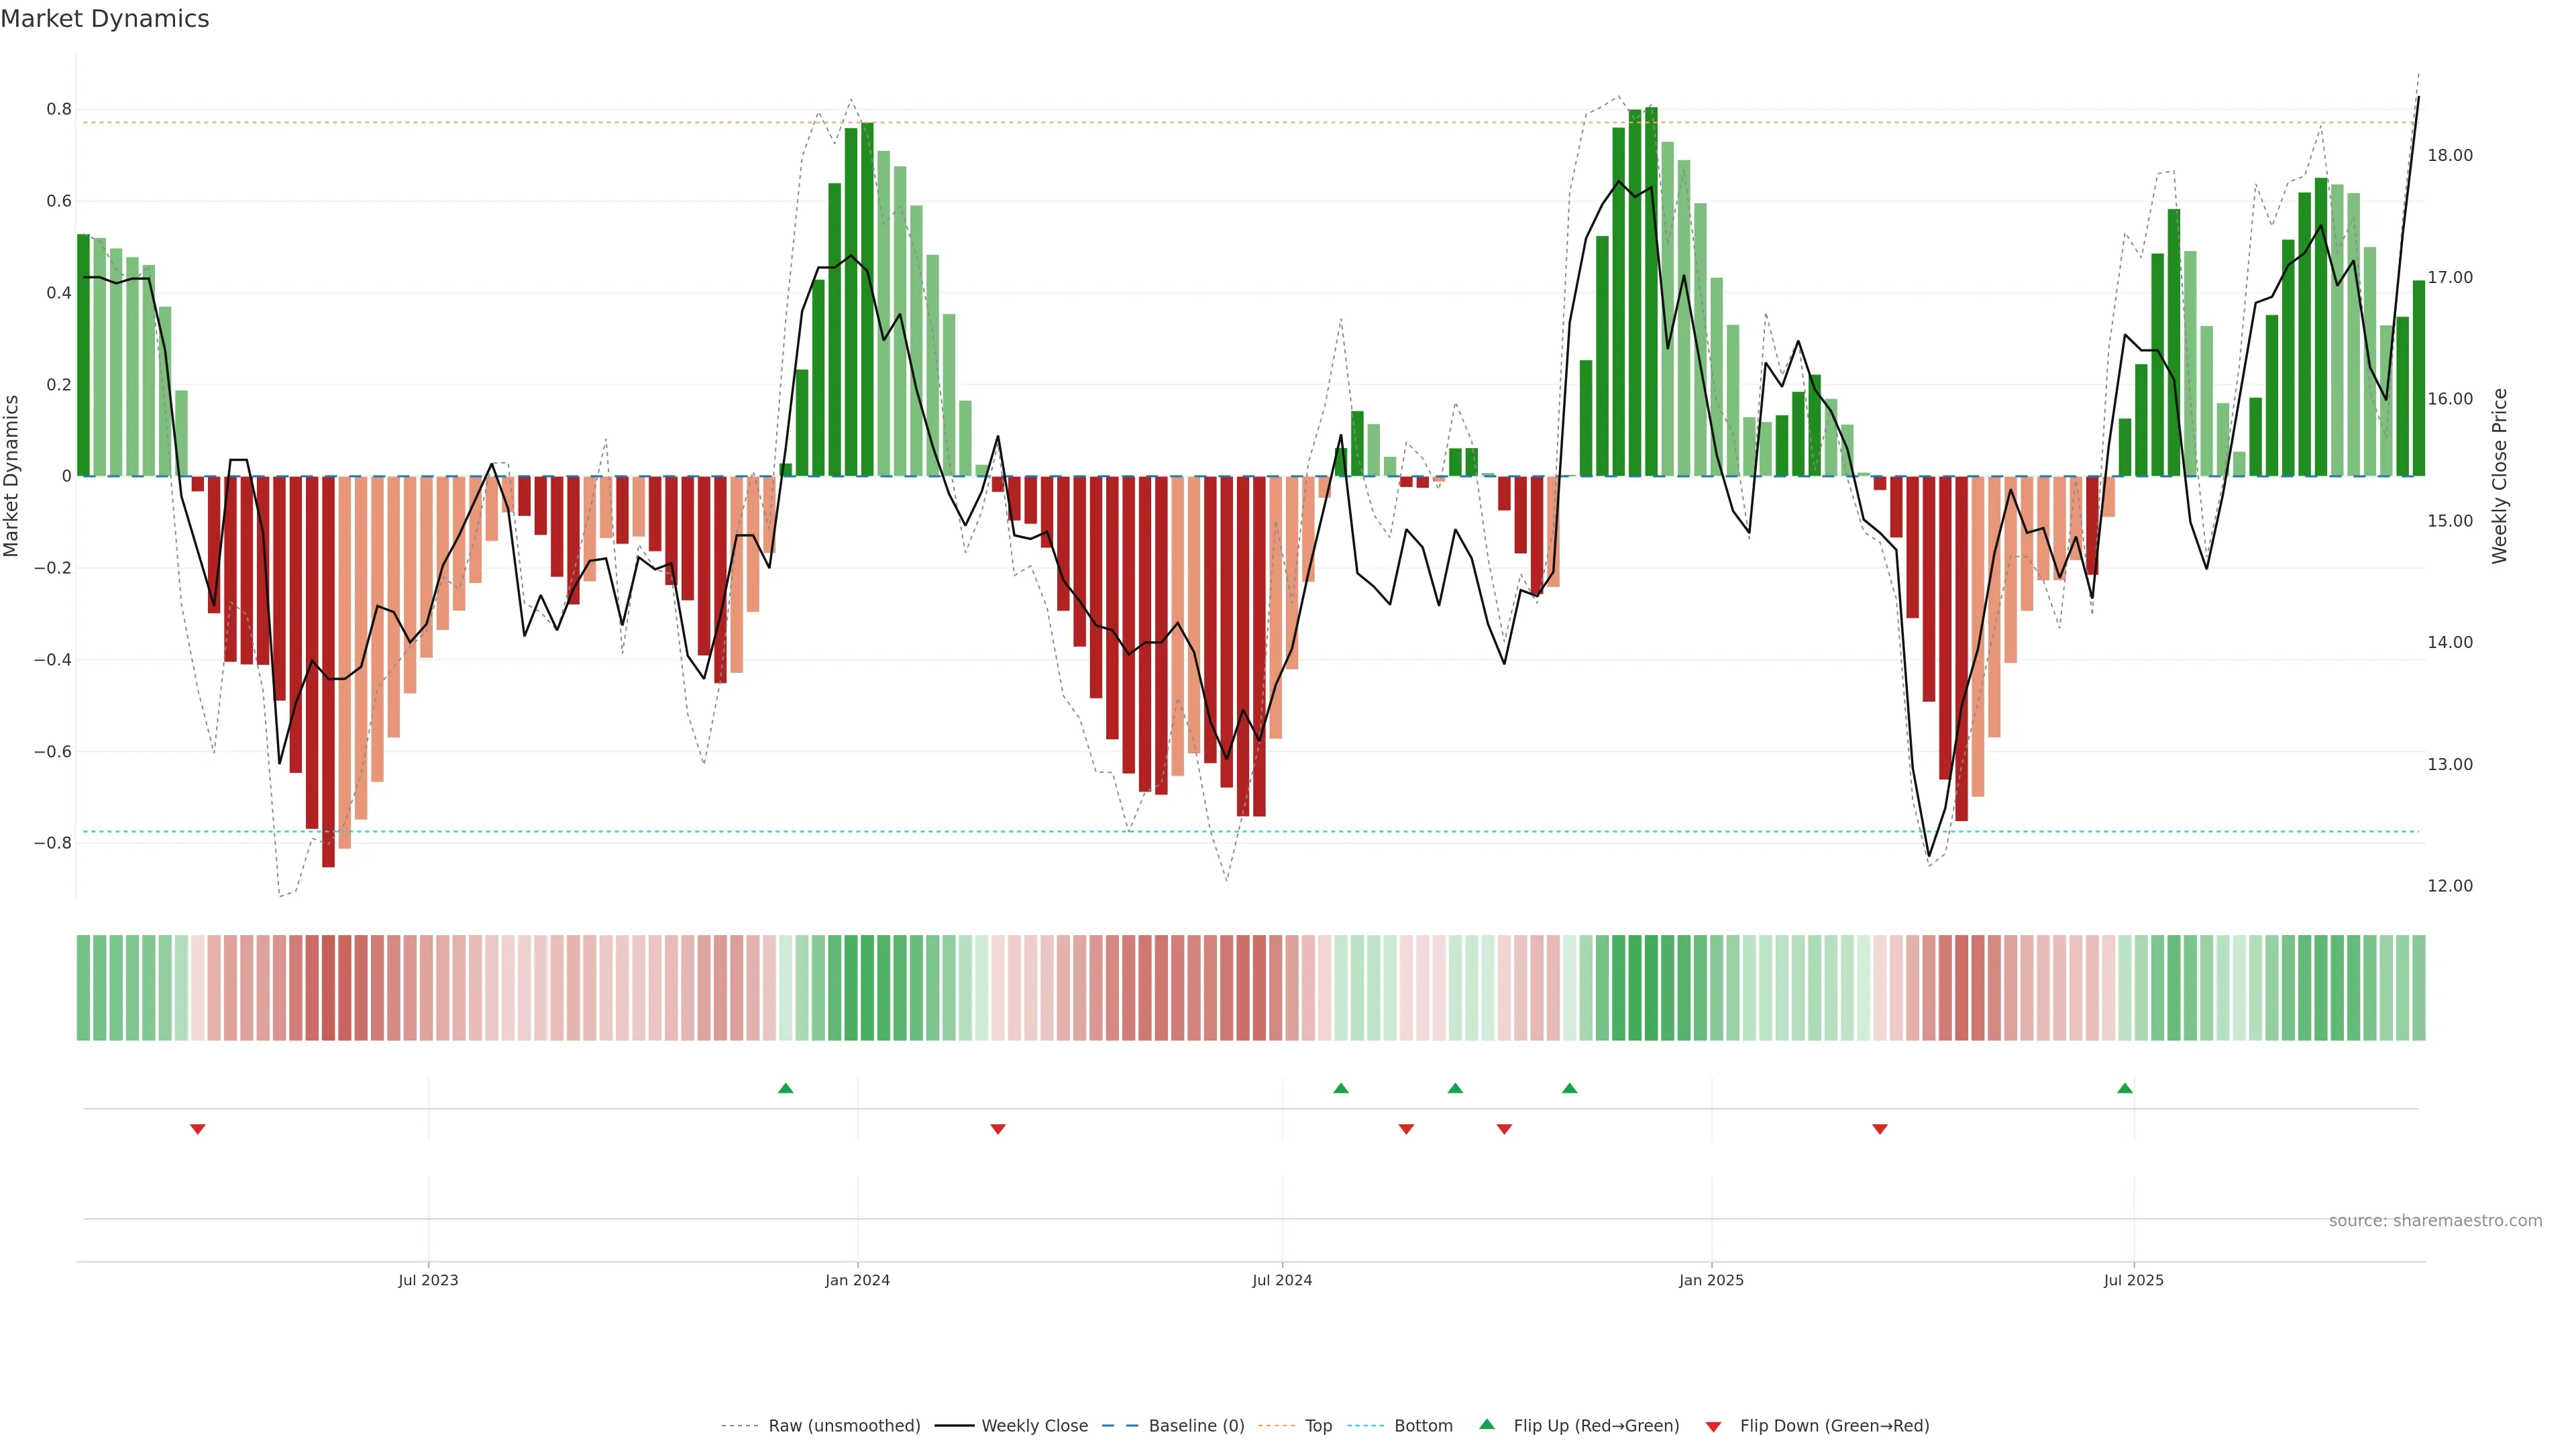
Task: Click the Weekly Close Price axis title
Action: click(x=2499, y=476)
